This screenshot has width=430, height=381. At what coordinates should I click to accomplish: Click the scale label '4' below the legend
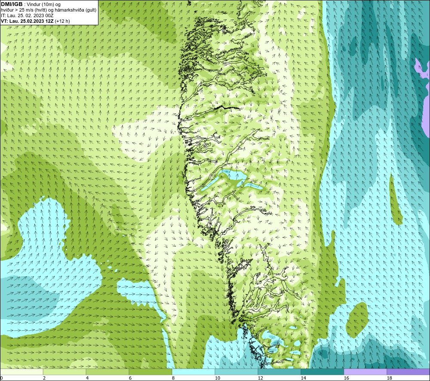coord(87,378)
